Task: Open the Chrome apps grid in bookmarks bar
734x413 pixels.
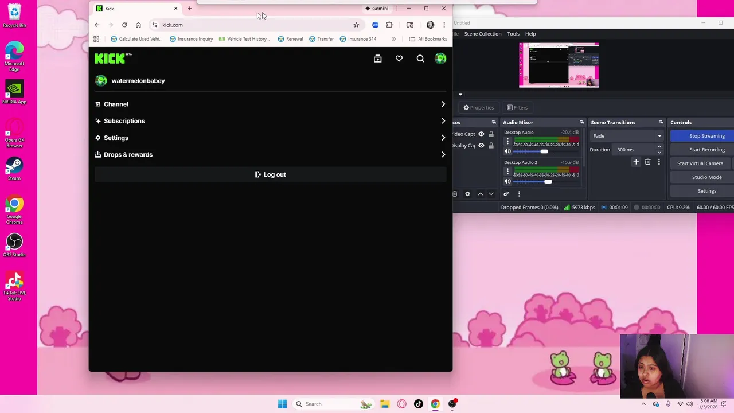Action: [x=96, y=39]
